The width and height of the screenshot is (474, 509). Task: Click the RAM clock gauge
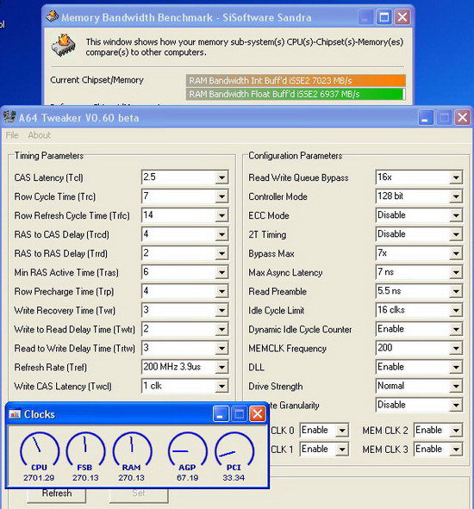pos(132,449)
